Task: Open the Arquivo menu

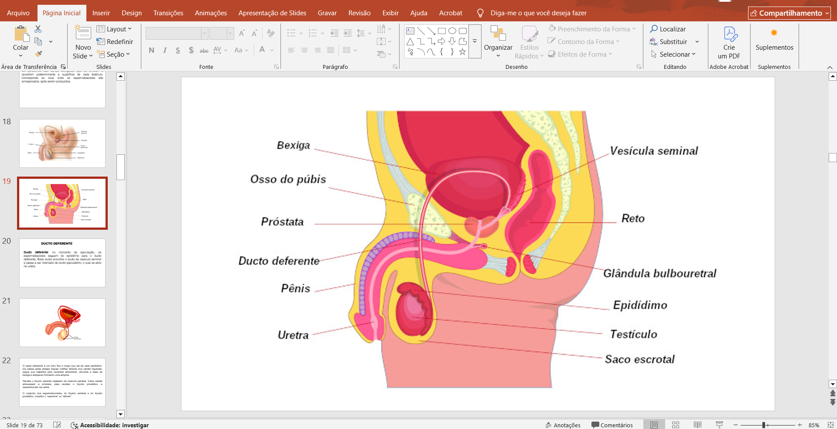Action: (x=18, y=13)
